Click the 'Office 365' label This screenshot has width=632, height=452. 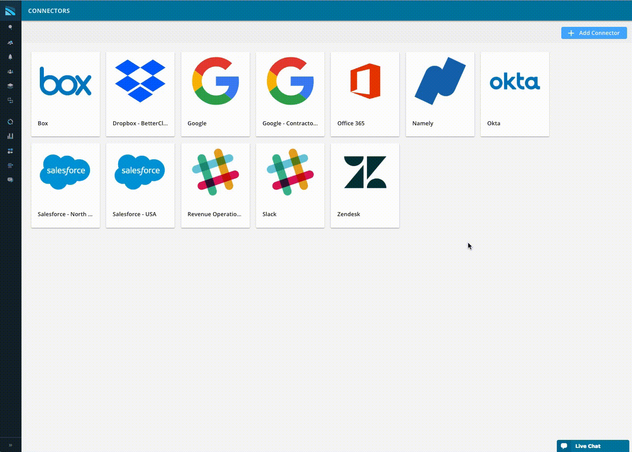tap(351, 124)
